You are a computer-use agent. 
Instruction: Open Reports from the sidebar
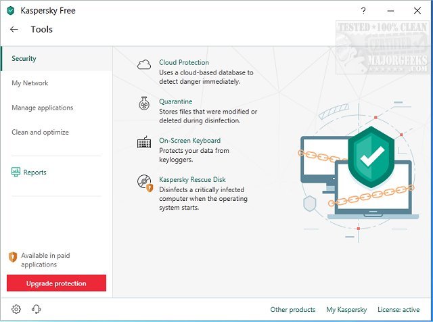35,172
